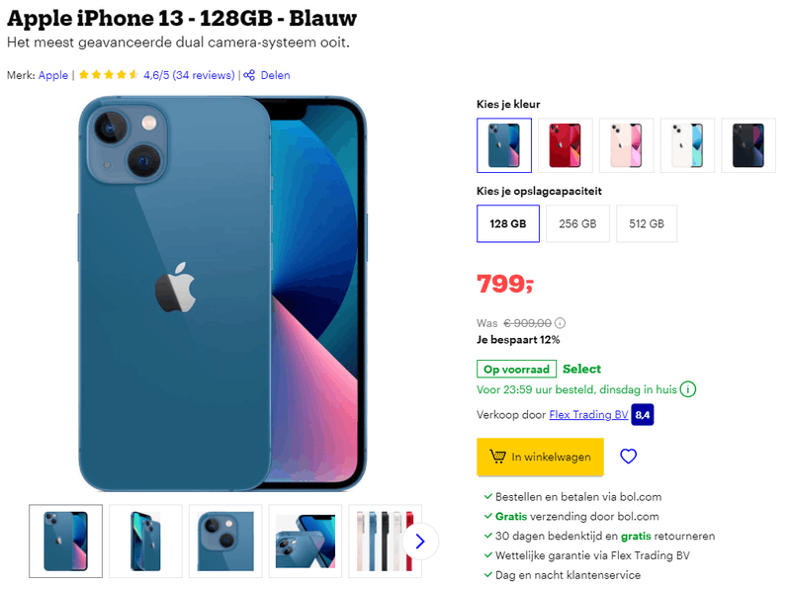Click the shopping cart icon in yellow button
791x589 pixels.
497,457
